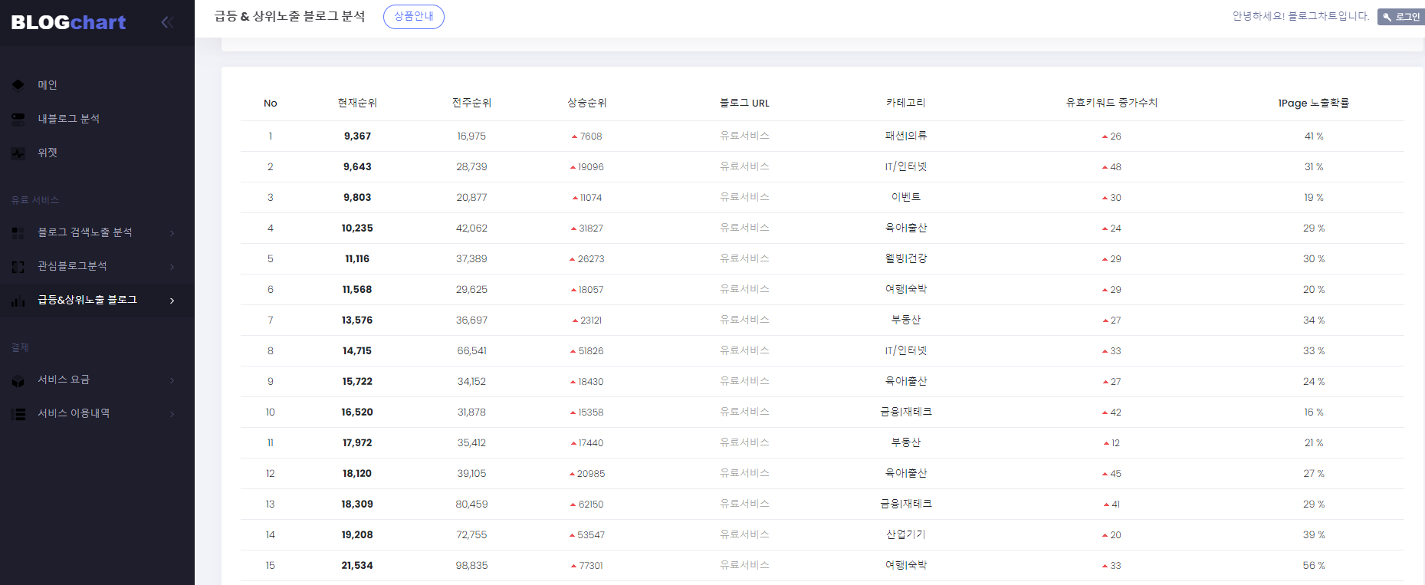Click current rank 15,722

357,381
